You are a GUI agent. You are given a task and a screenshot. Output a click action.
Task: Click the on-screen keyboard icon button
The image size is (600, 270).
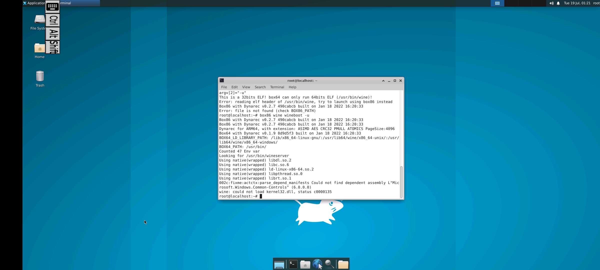pos(52,7)
